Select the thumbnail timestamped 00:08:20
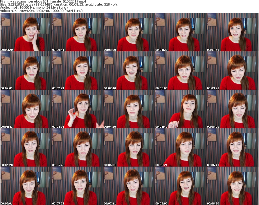259x205 pixels. click(x=233, y=186)
